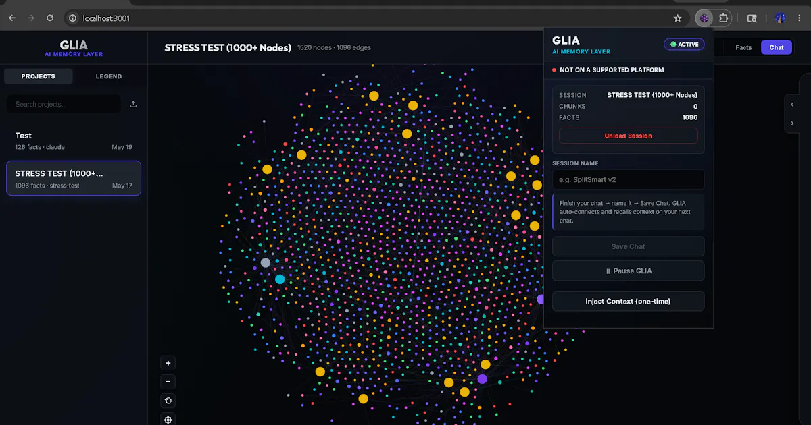
Task: Open the browser Extensions puzzle icon
Action: point(724,18)
